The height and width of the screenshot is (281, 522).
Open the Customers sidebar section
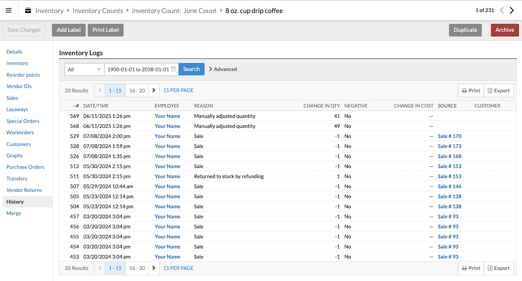click(19, 144)
